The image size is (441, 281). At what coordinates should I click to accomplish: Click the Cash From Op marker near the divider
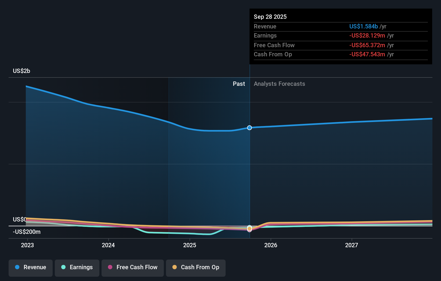coord(250,228)
